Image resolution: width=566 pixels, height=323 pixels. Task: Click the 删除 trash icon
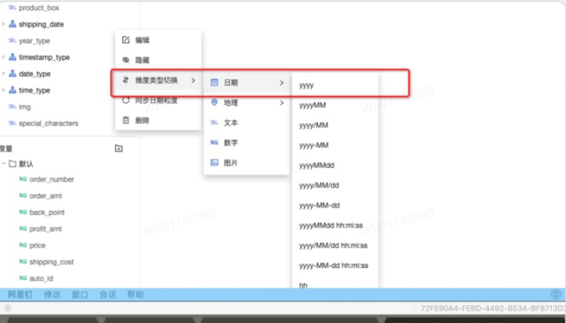pyautogui.click(x=126, y=121)
